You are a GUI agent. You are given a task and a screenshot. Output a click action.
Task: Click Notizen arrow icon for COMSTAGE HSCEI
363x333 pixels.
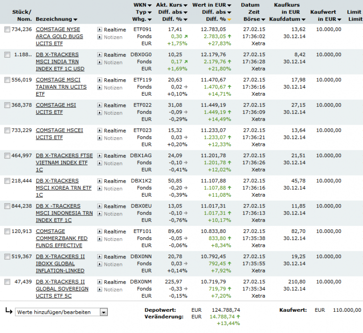coord(99,138)
